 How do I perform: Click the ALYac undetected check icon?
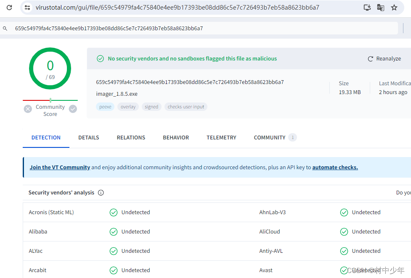(x=114, y=251)
